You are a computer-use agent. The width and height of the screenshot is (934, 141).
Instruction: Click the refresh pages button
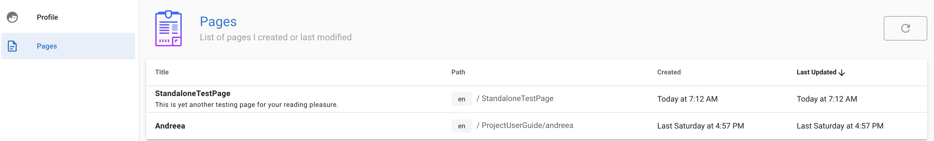905,28
